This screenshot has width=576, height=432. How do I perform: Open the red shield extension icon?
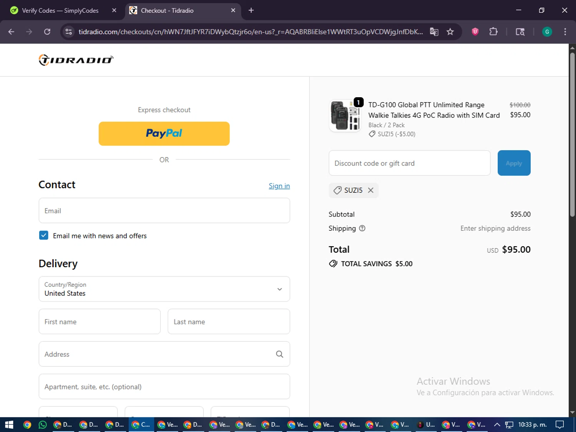coord(475,32)
